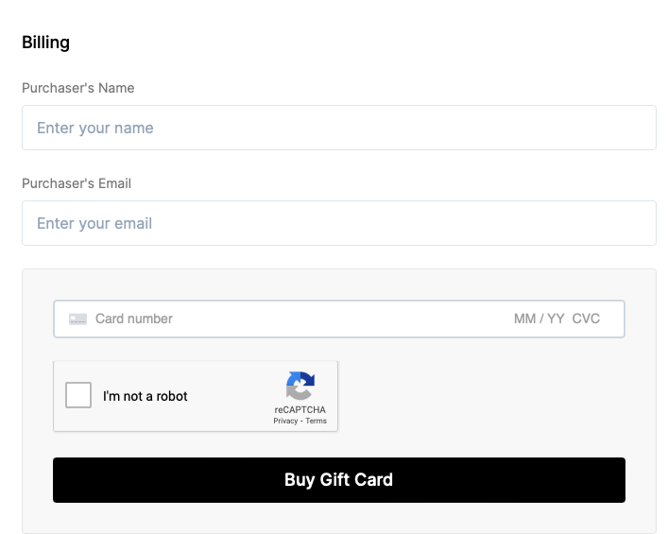Click the slash between MM and YY
This screenshot has height=534, width=668.
[541, 319]
